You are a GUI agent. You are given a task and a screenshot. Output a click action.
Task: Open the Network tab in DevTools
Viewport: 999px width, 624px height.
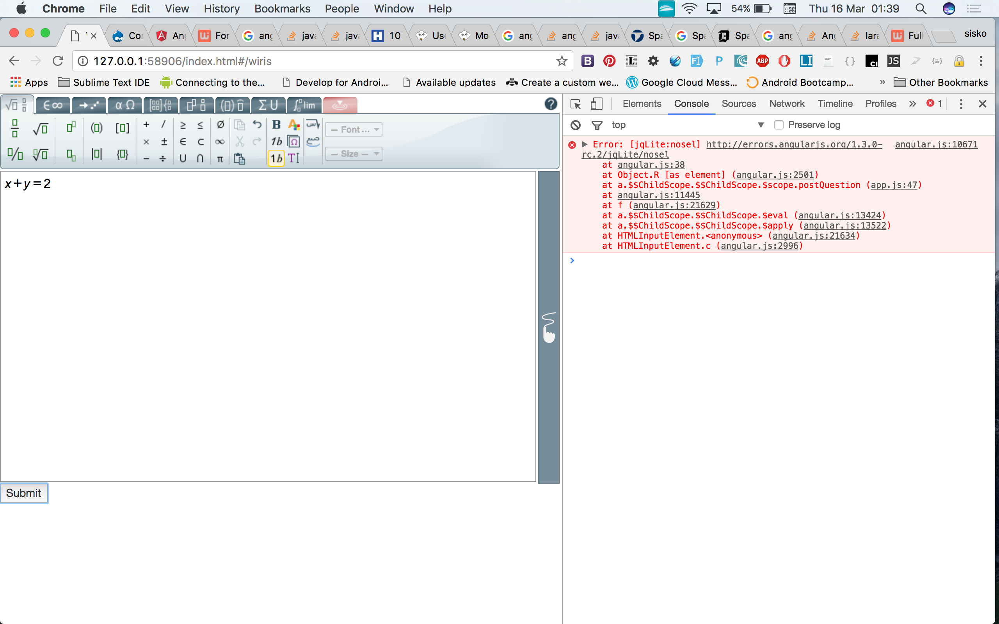coord(786,104)
